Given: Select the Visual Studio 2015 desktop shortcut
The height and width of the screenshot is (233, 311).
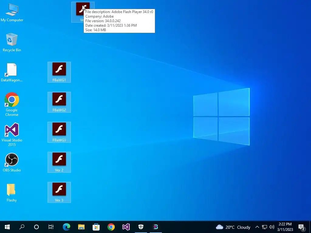Looking at the screenshot, I should (12, 134).
